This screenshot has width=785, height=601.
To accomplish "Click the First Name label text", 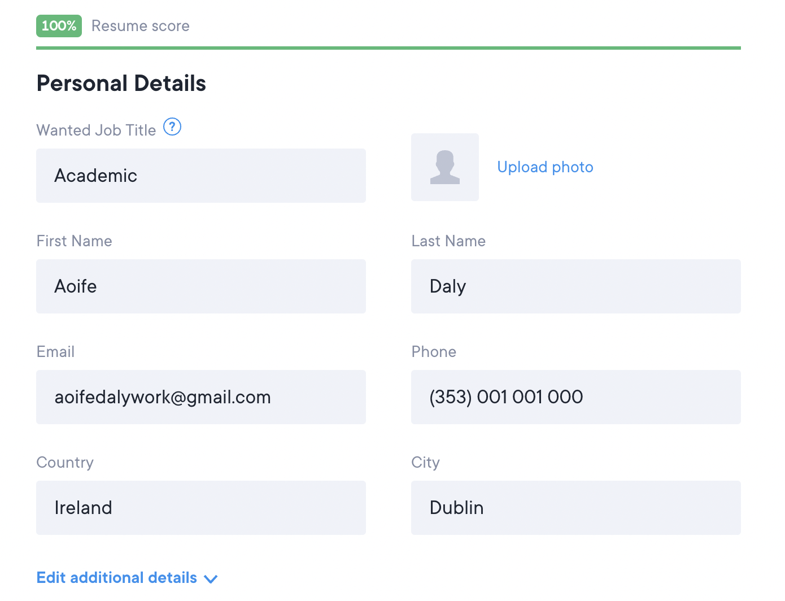I will 75,241.
